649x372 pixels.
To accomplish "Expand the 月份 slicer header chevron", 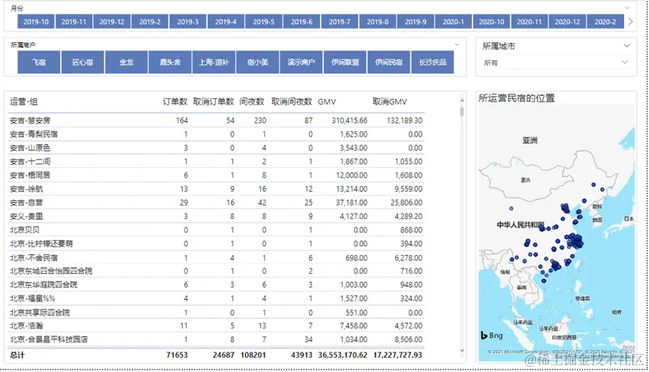I will [x=627, y=7].
